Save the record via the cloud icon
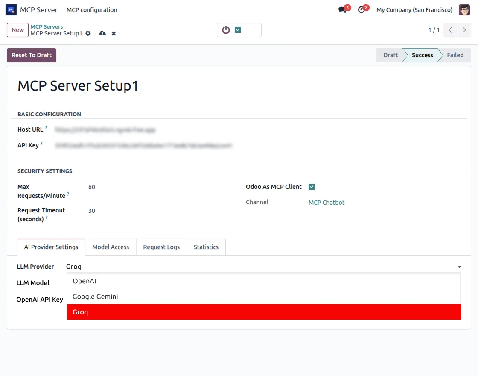Screen dimensions: 478x376 [x=102, y=33]
